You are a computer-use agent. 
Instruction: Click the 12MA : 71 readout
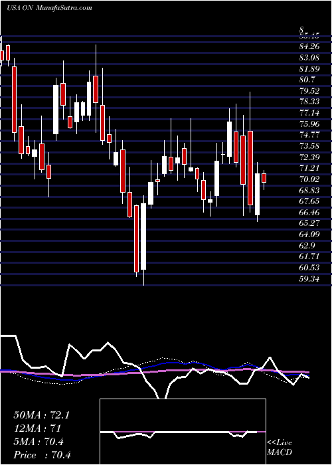(x=37, y=428)
